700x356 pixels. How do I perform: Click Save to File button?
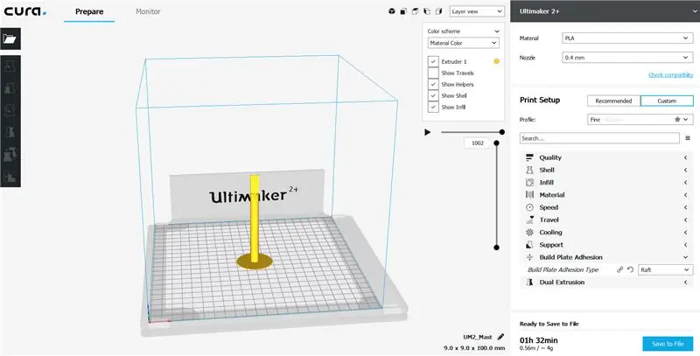coord(668,344)
